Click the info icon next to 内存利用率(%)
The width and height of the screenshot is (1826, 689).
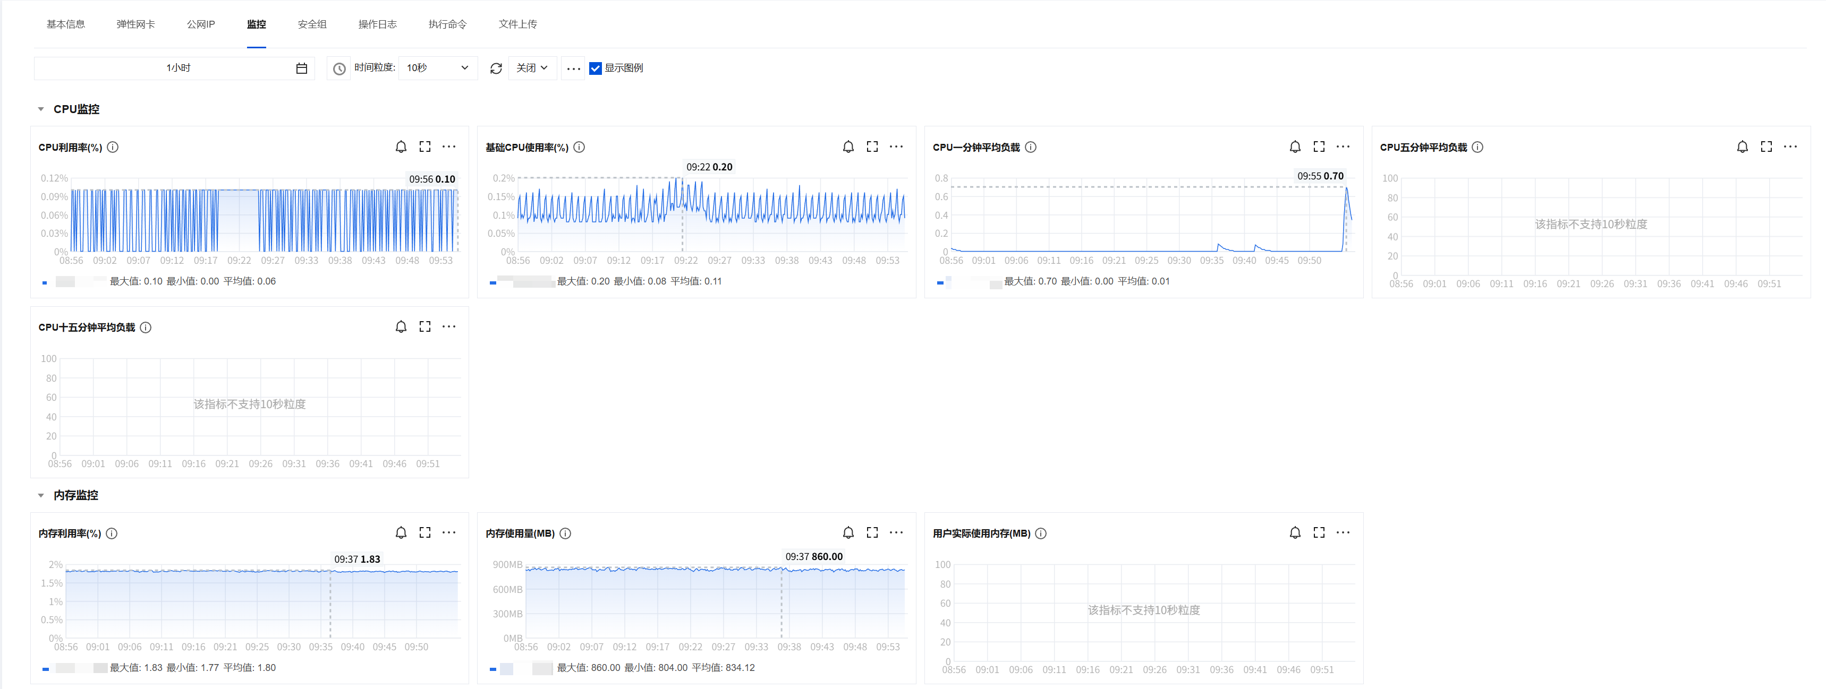pyautogui.click(x=112, y=533)
